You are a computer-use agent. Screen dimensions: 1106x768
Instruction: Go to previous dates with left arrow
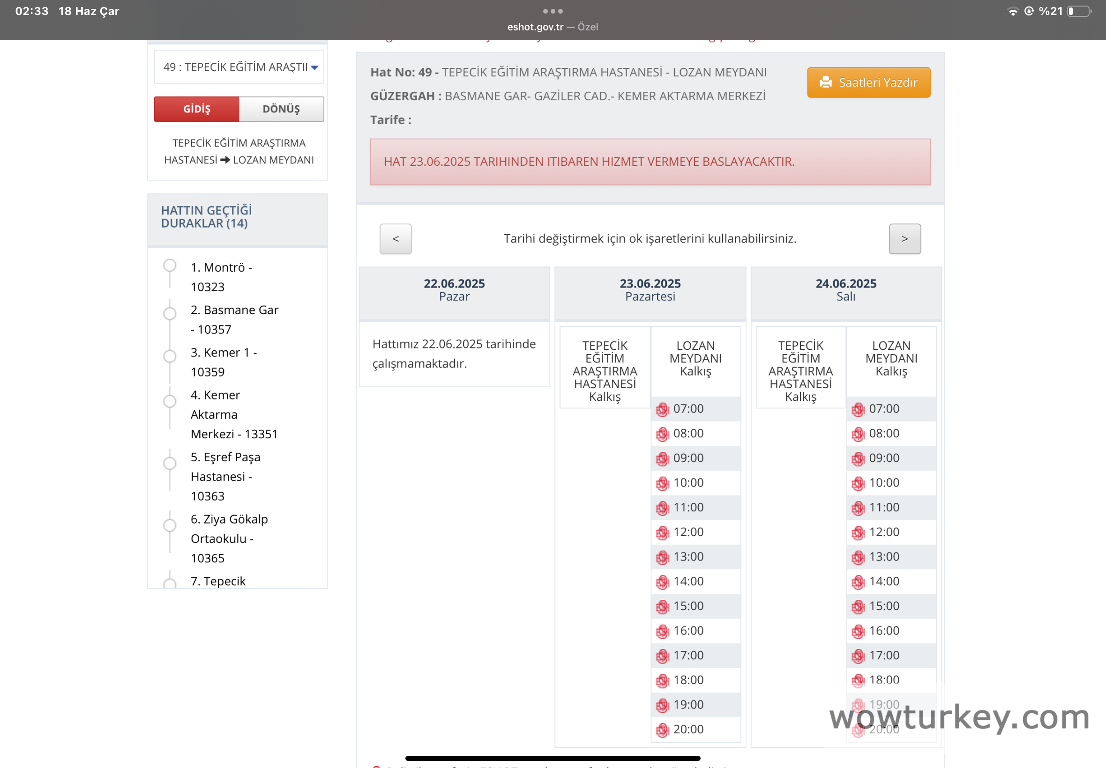396,239
